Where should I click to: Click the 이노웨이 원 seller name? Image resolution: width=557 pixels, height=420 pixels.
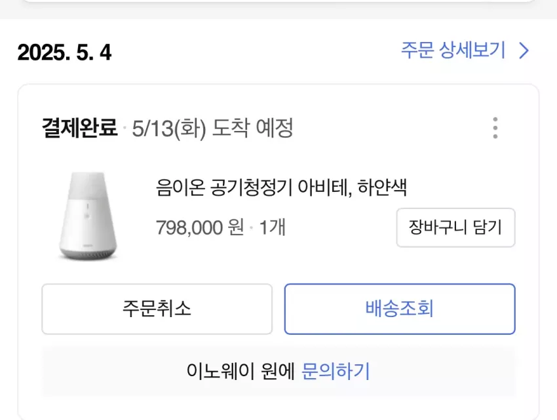click(240, 372)
